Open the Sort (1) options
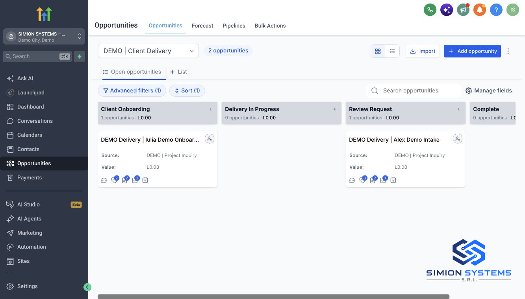525x299 pixels. (187, 90)
